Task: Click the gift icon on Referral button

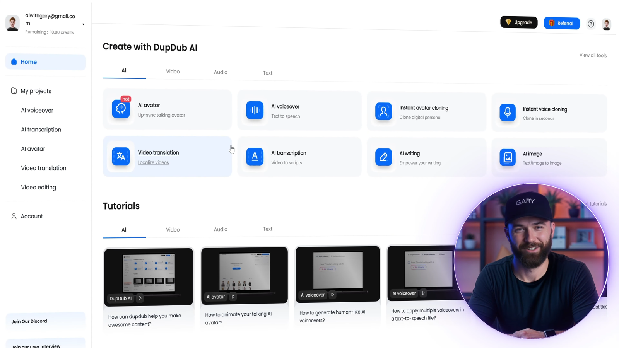Action: point(552,23)
